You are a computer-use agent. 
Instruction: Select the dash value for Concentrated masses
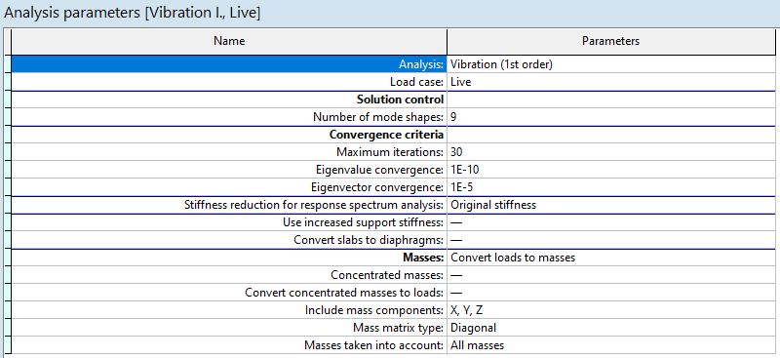pyautogui.click(x=456, y=275)
